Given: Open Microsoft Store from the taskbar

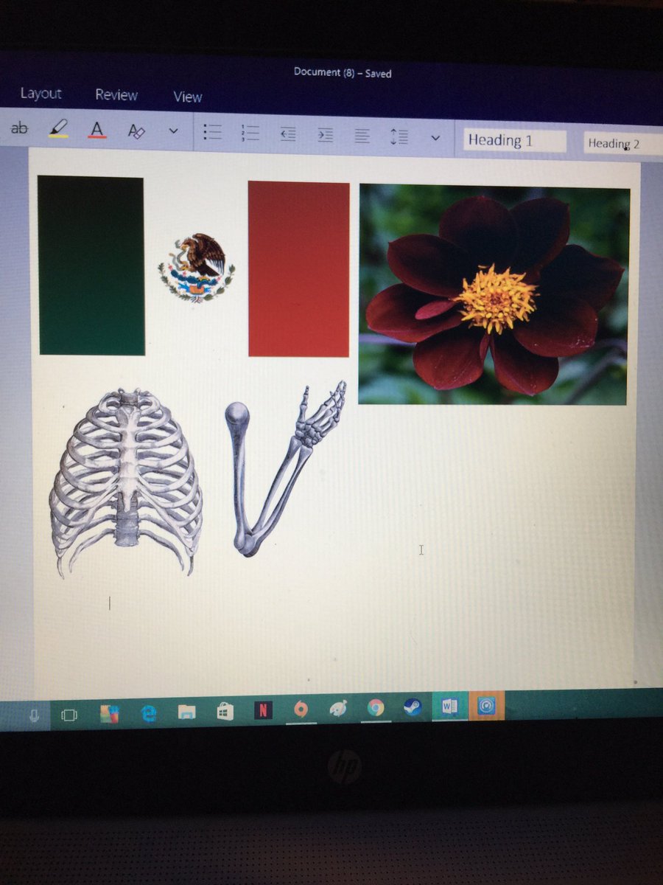Looking at the screenshot, I should point(225,711).
